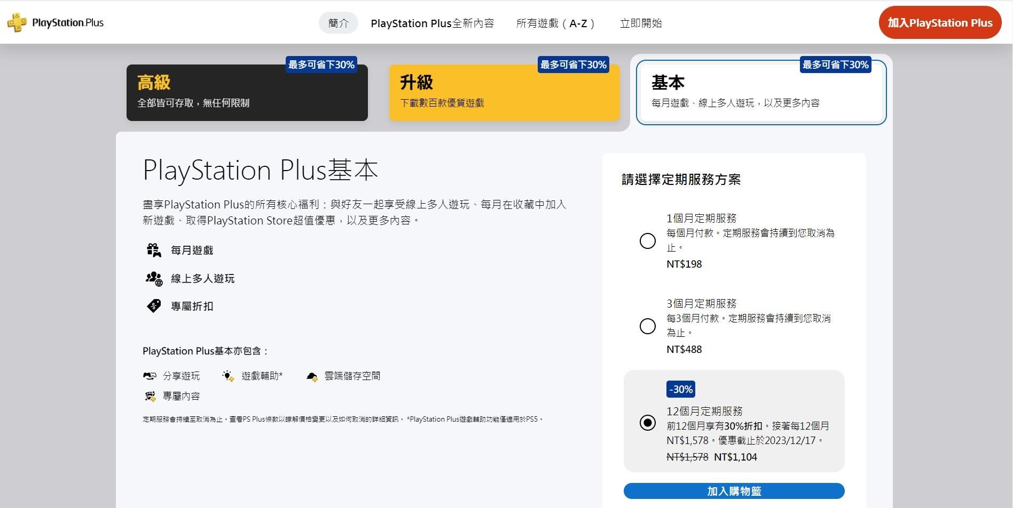The height and width of the screenshot is (508, 1013).
Task: Select the 3-month subscription plan
Action: tap(648, 326)
